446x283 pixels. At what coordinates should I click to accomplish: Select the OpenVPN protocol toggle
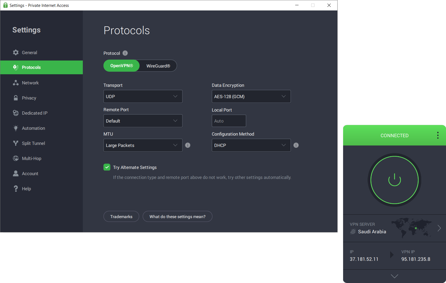point(121,66)
